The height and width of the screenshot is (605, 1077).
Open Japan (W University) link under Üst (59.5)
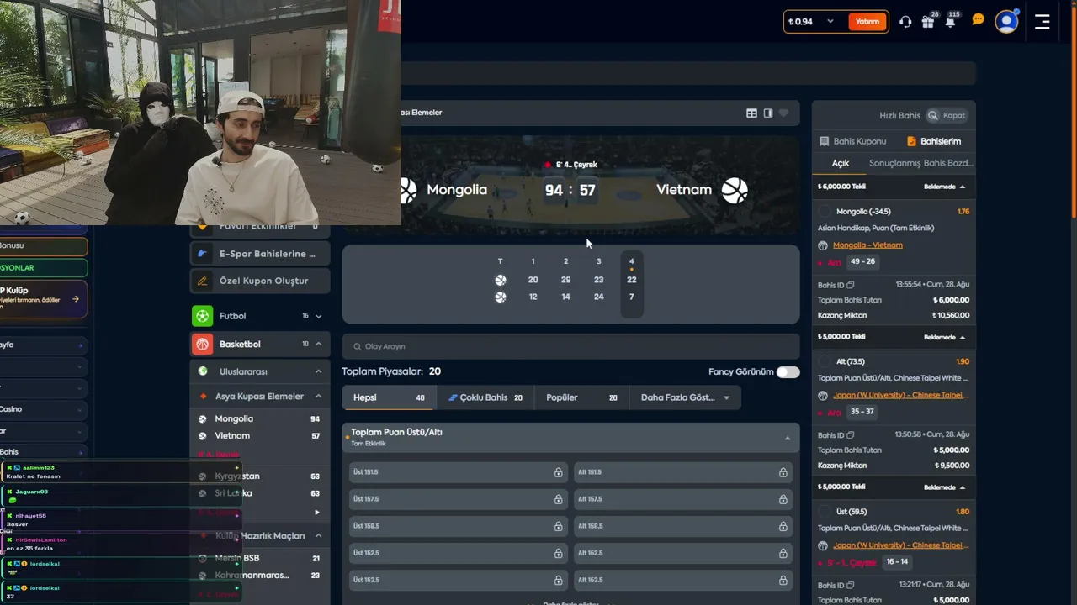click(x=900, y=544)
